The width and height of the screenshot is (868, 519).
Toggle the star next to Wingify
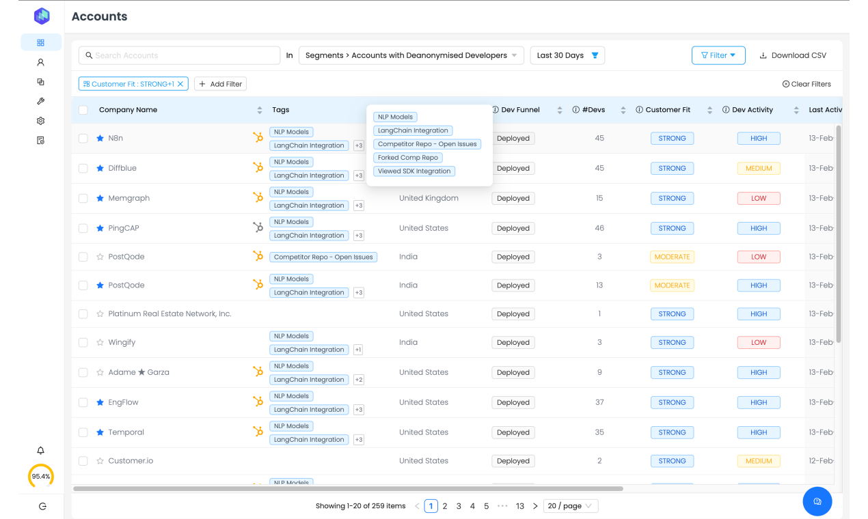100,343
